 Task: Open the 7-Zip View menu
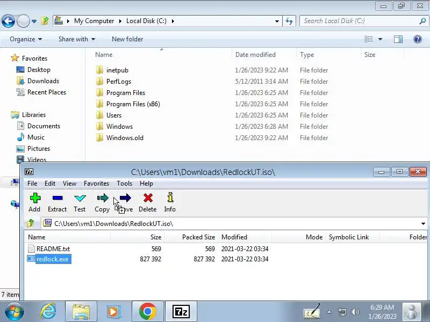click(69, 184)
